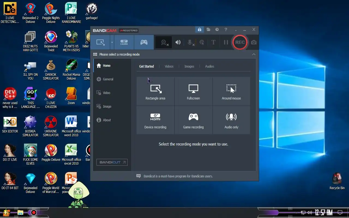
Task: Click the GoLand 'THIS LANGUAGE' desktop icon
Action: 30,98
